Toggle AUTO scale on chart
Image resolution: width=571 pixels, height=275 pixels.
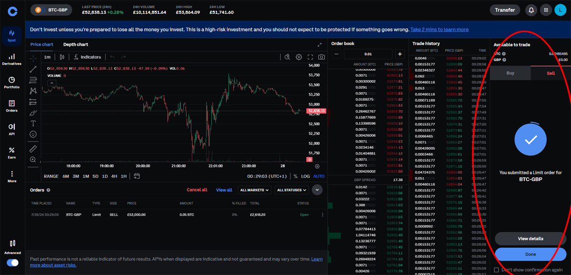point(319,176)
